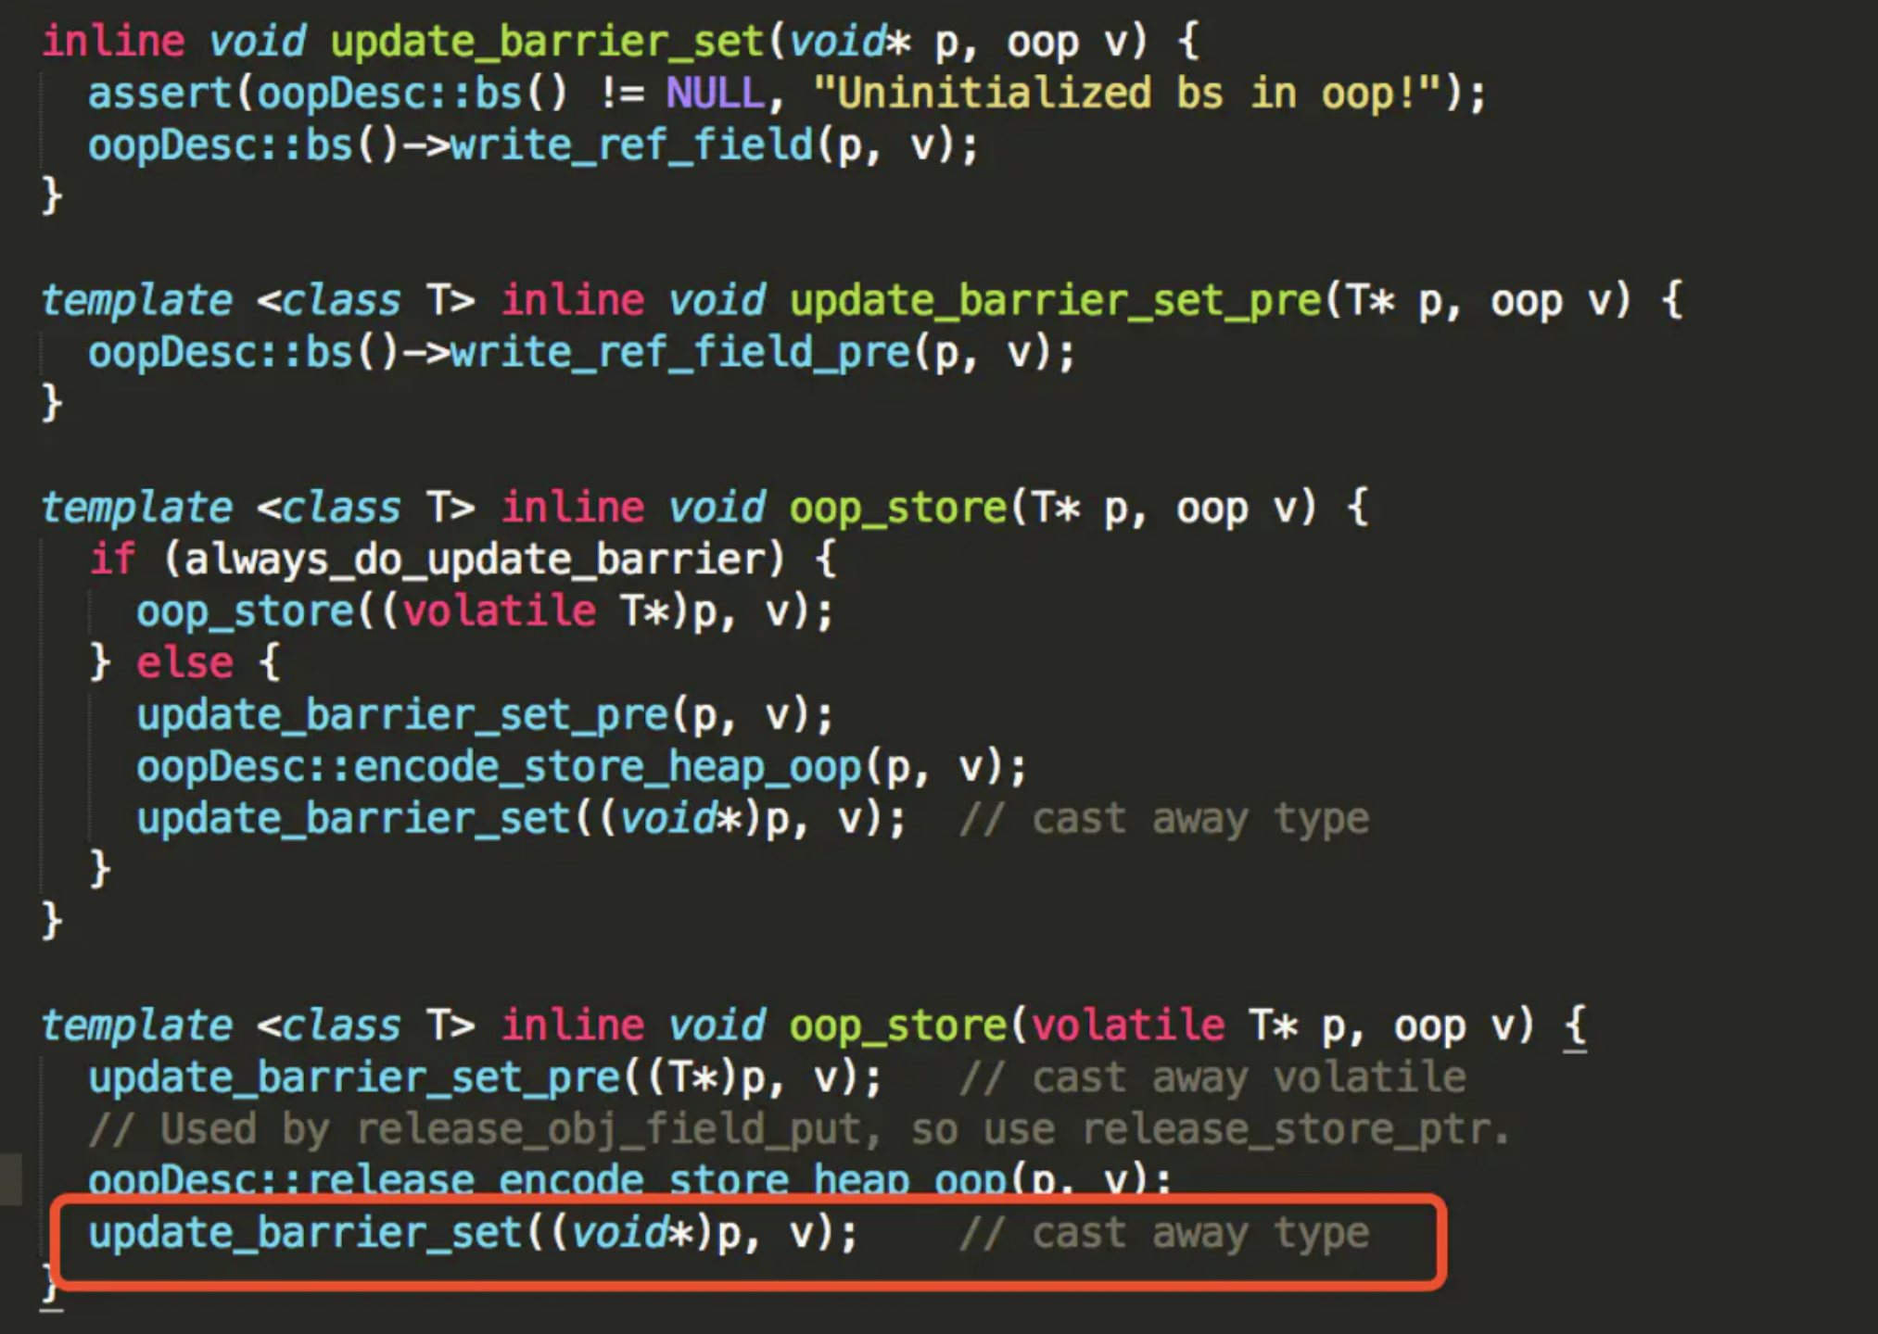Click the update_barrier_set function name in the first line
The height and width of the screenshot is (1334, 1878).
pos(547,43)
